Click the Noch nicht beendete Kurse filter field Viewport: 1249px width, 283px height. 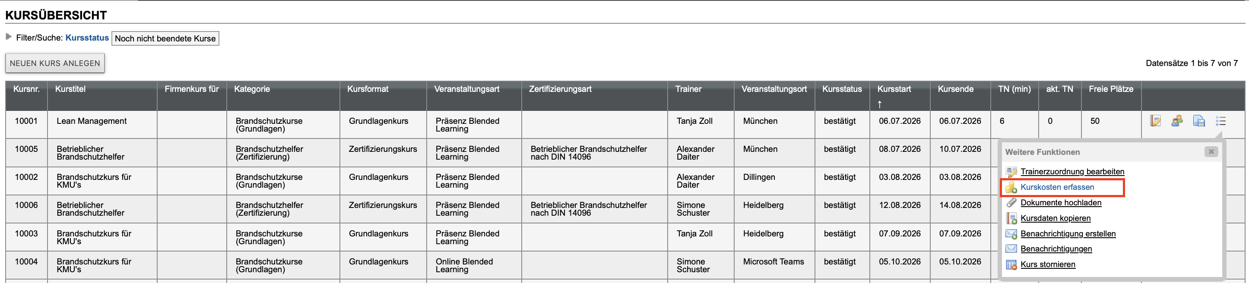(x=165, y=38)
